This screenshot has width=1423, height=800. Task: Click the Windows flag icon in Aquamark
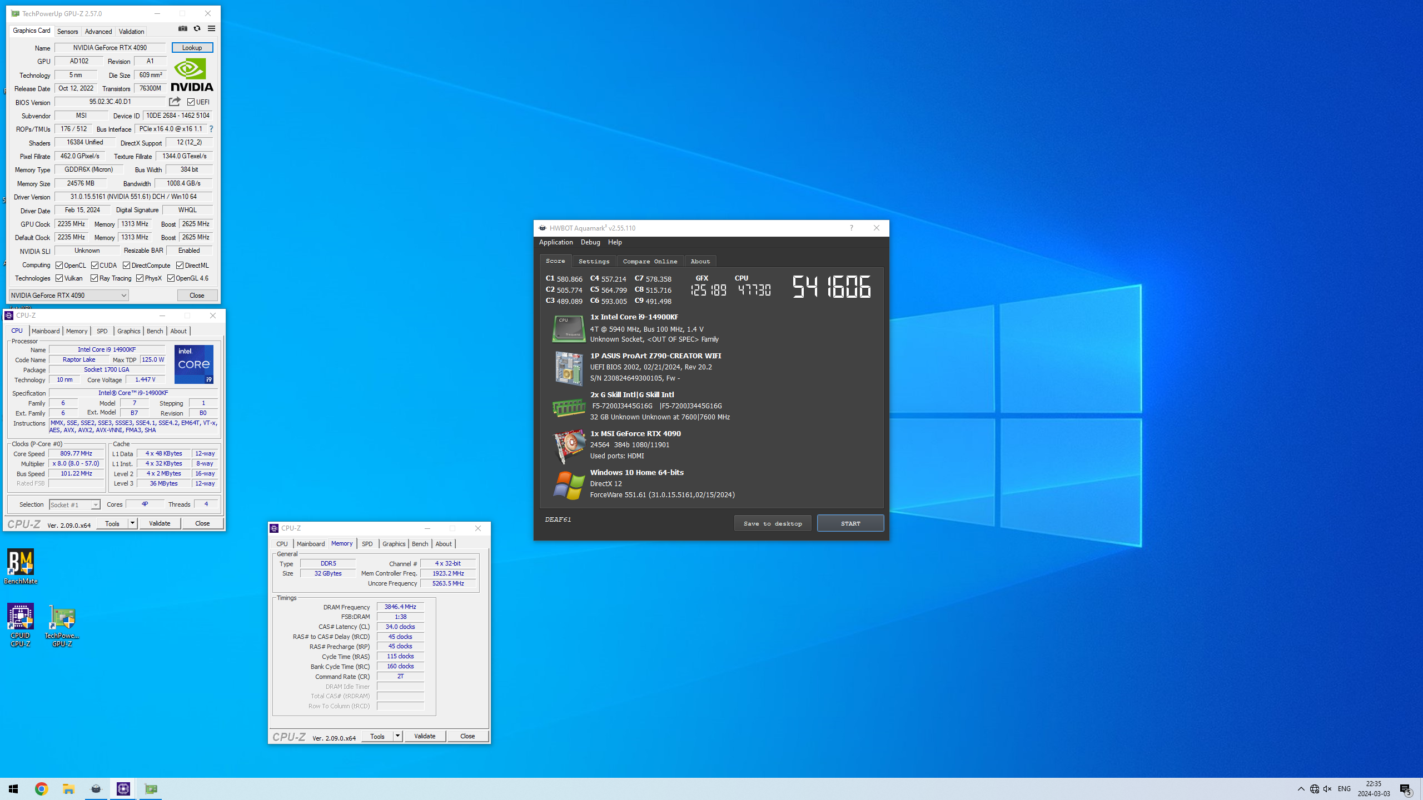(x=569, y=485)
